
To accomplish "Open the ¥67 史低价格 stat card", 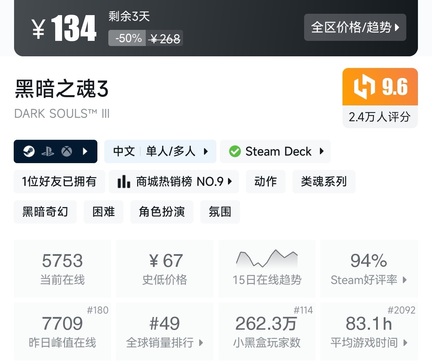I will coord(165,269).
